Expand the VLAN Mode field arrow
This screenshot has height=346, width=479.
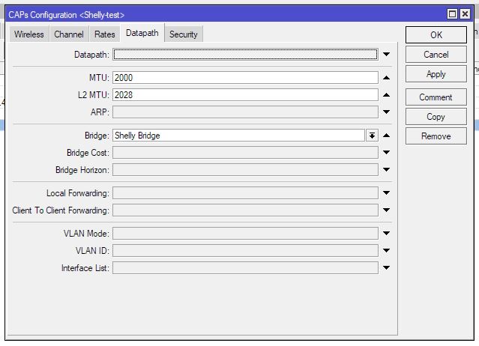click(x=386, y=234)
